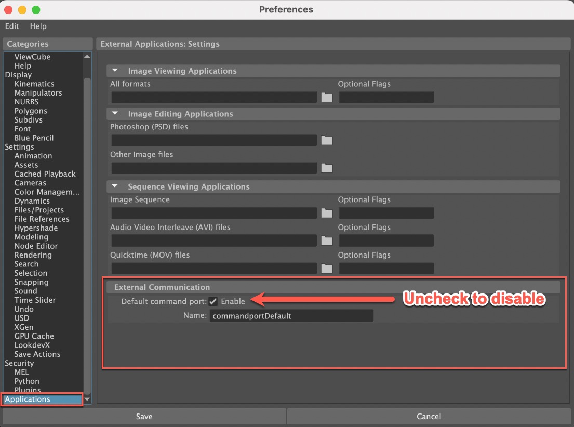Browse for the Other Image files application
The image size is (574, 427).
pos(327,168)
